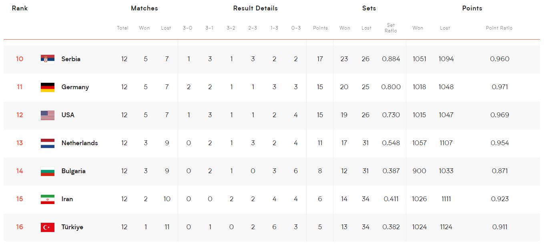
Task: Click the 3-0 result column header
Action: (187, 28)
